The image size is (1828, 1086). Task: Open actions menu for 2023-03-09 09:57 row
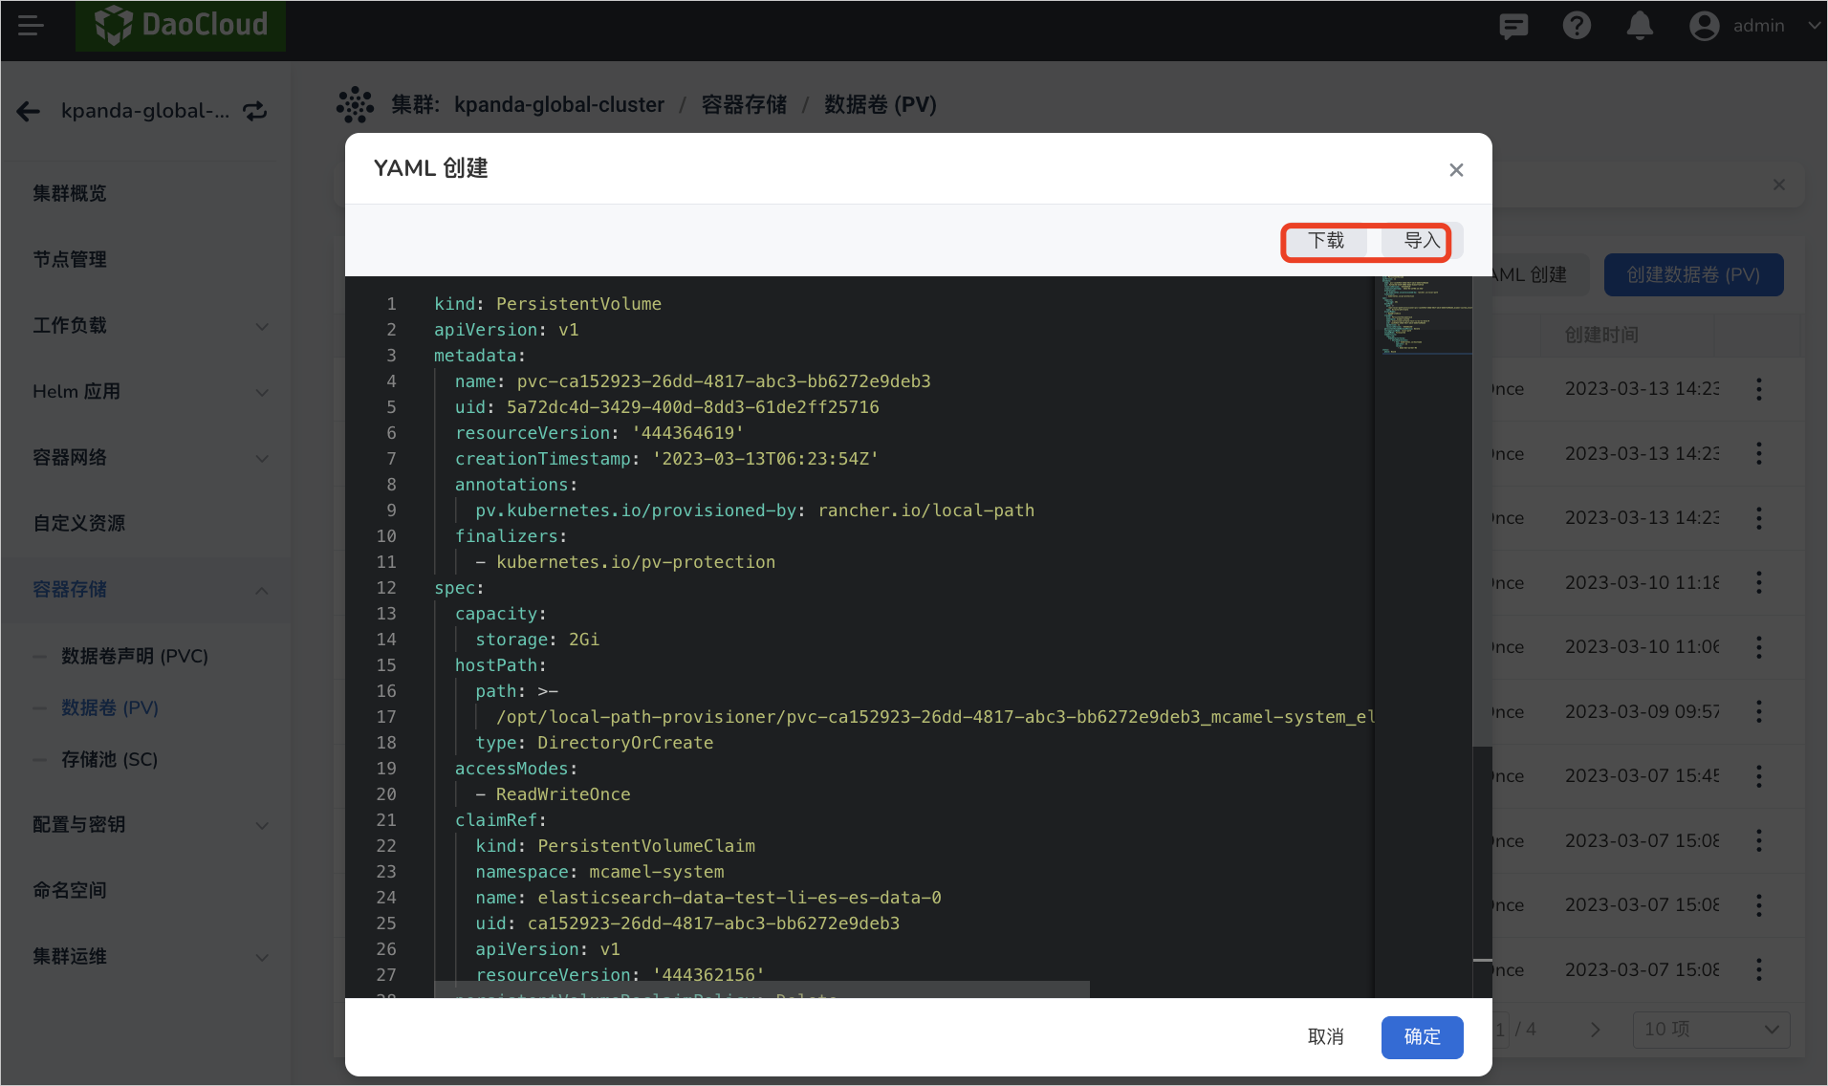[1758, 712]
